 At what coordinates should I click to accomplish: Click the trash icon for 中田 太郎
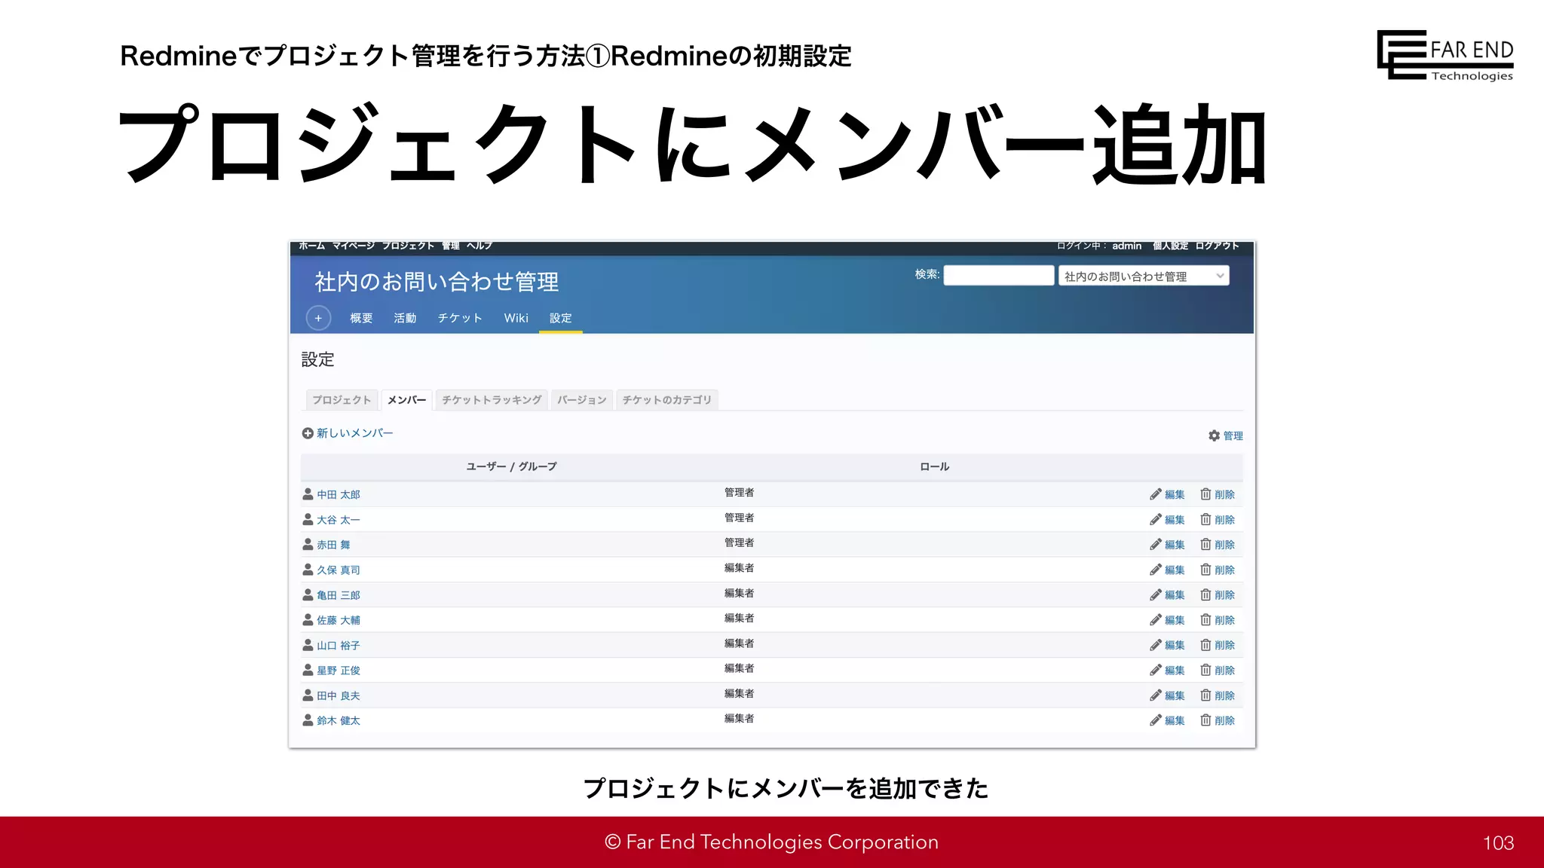pyautogui.click(x=1205, y=494)
